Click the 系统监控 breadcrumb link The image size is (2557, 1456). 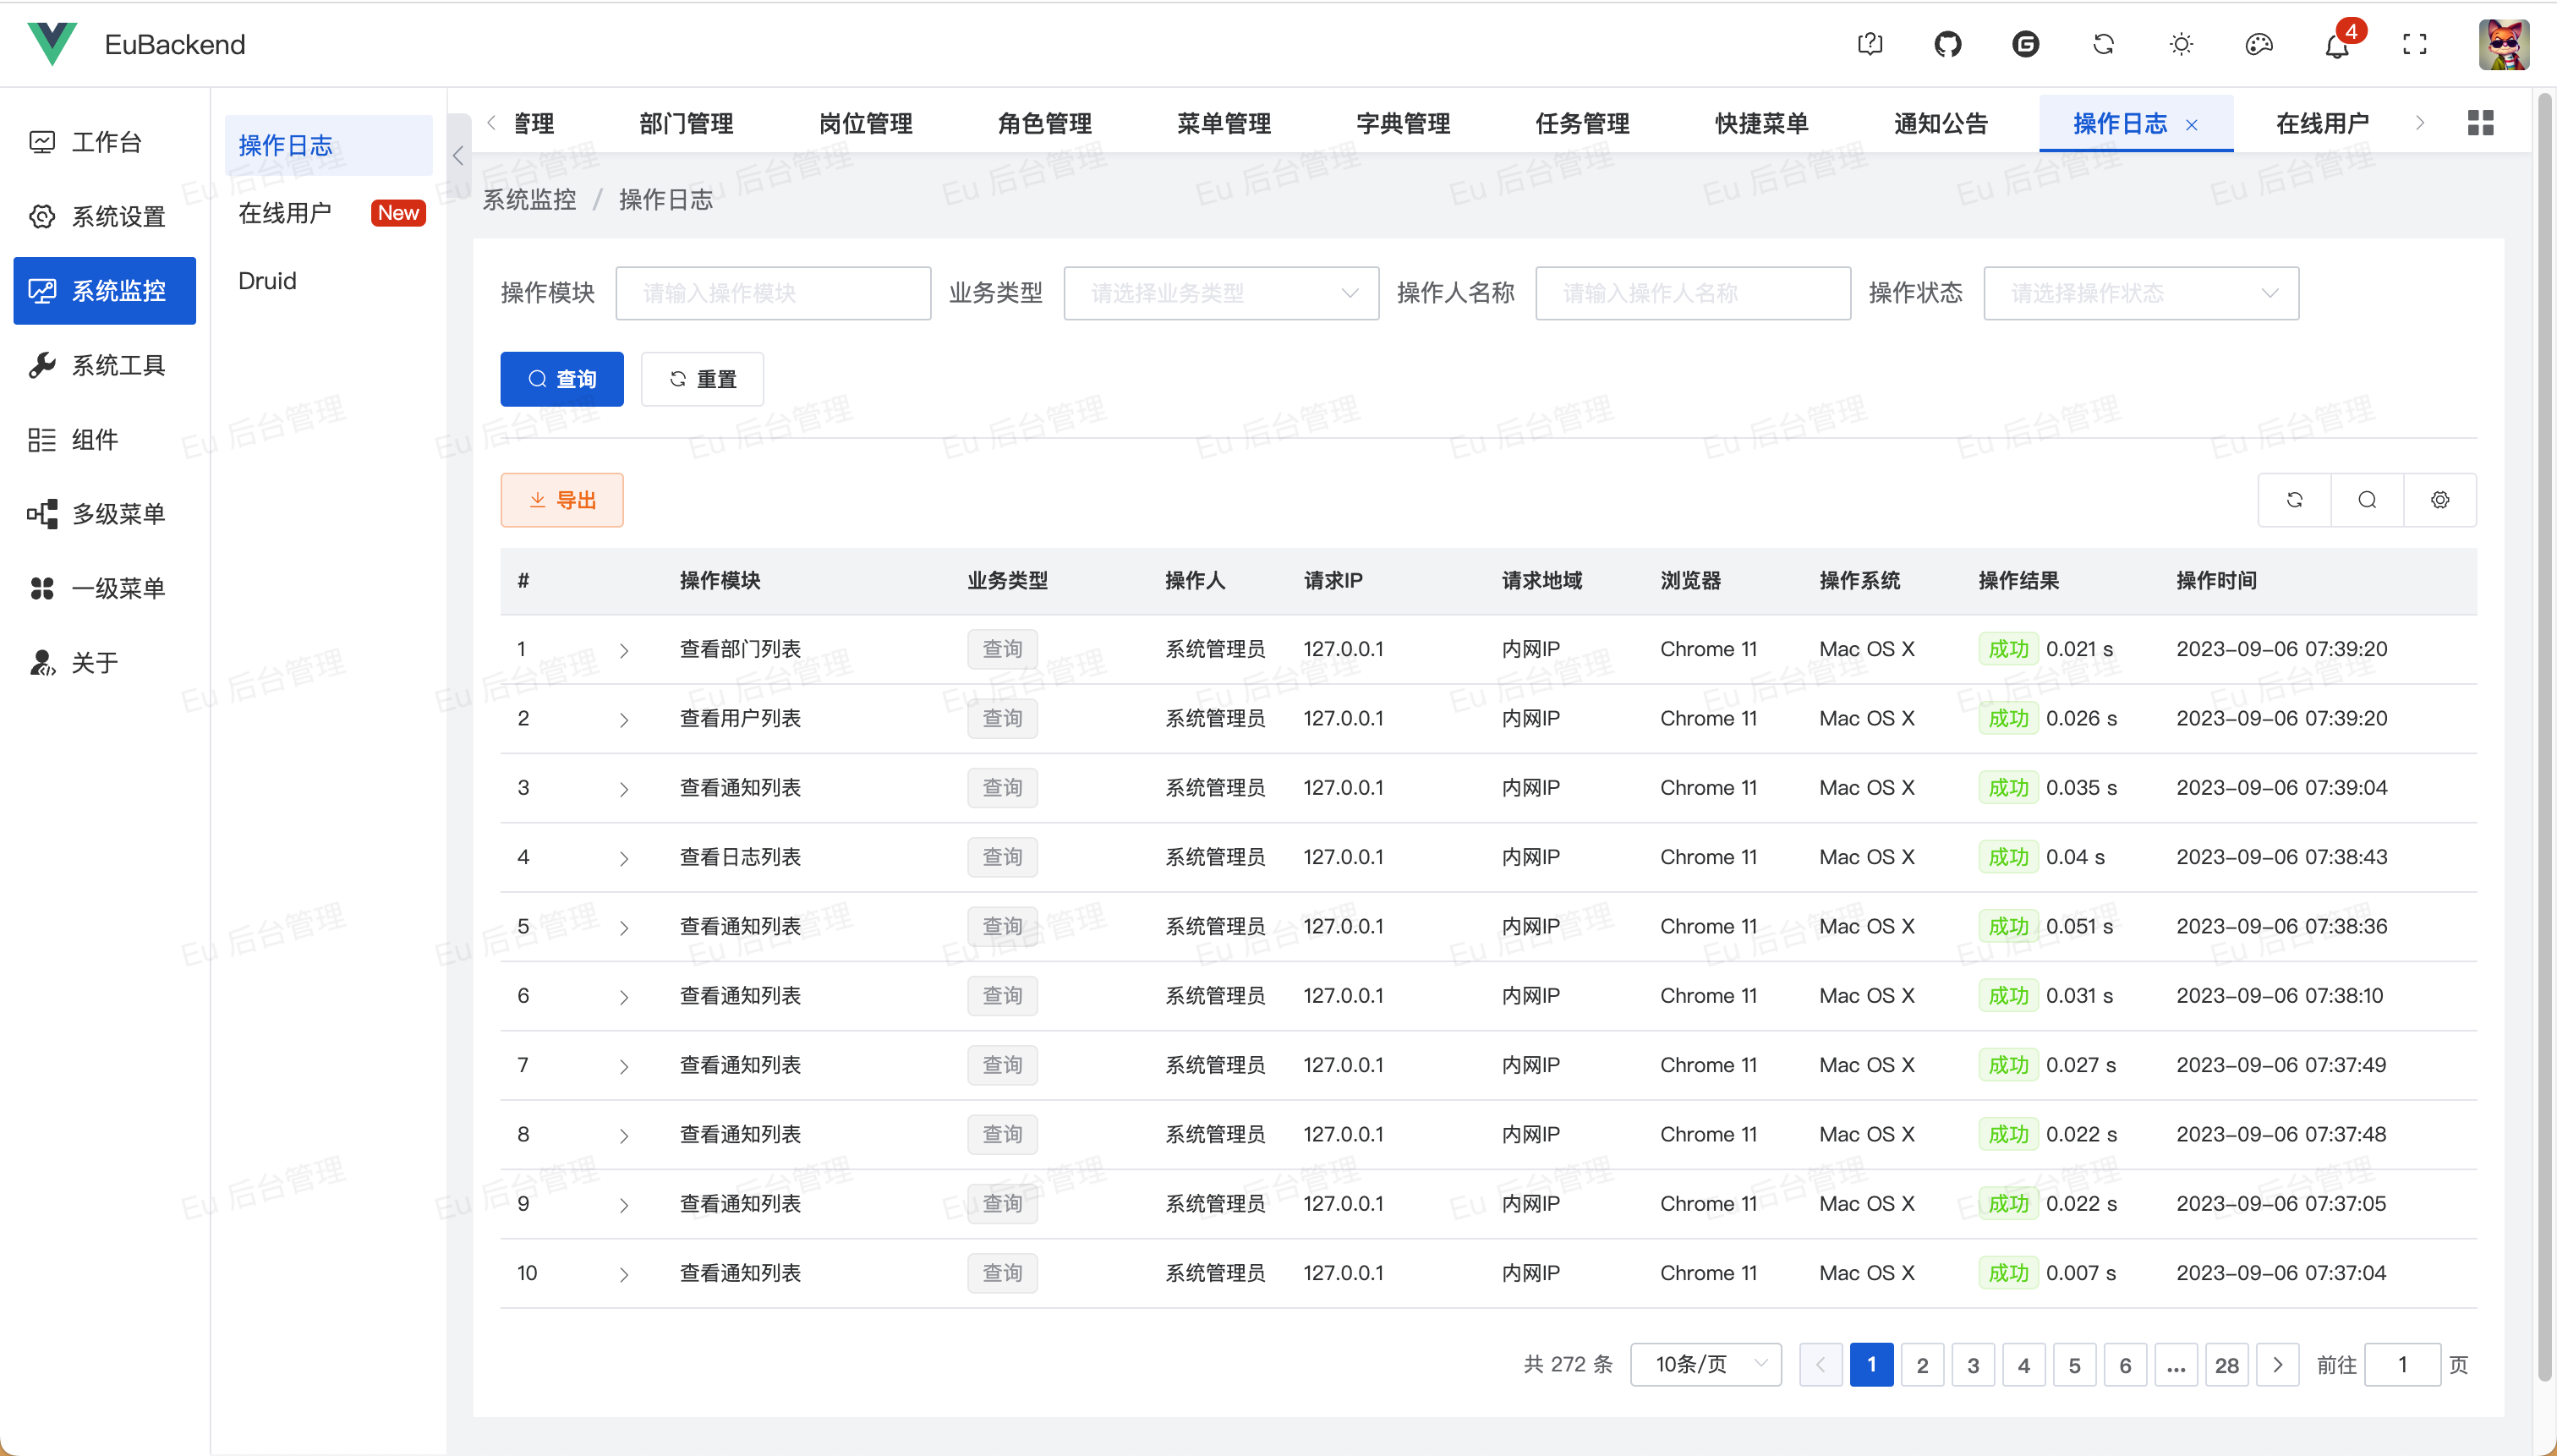click(530, 200)
